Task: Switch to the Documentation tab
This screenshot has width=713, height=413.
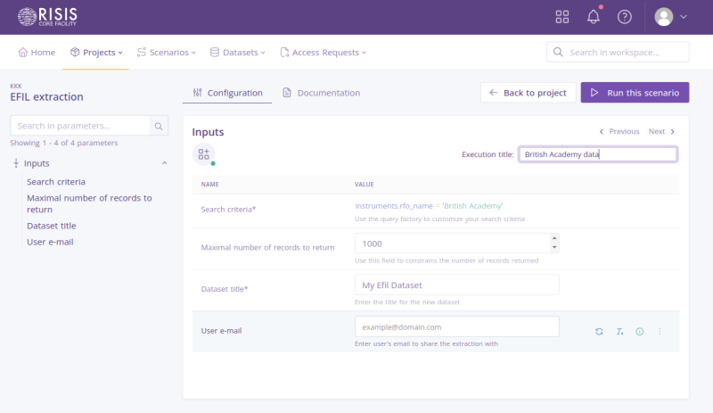Action: pos(321,93)
